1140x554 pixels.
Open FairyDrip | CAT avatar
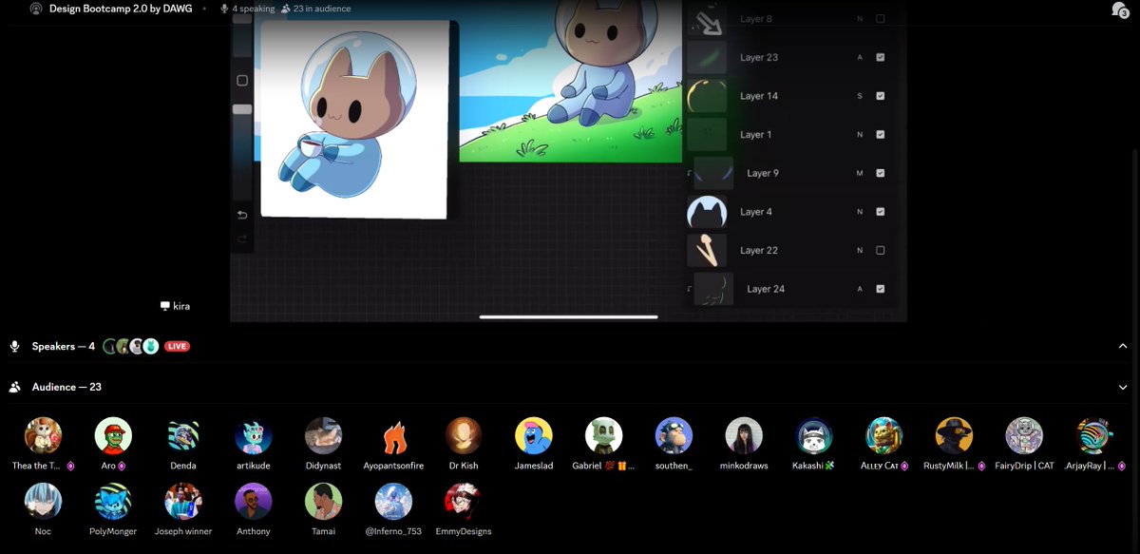coord(1024,435)
